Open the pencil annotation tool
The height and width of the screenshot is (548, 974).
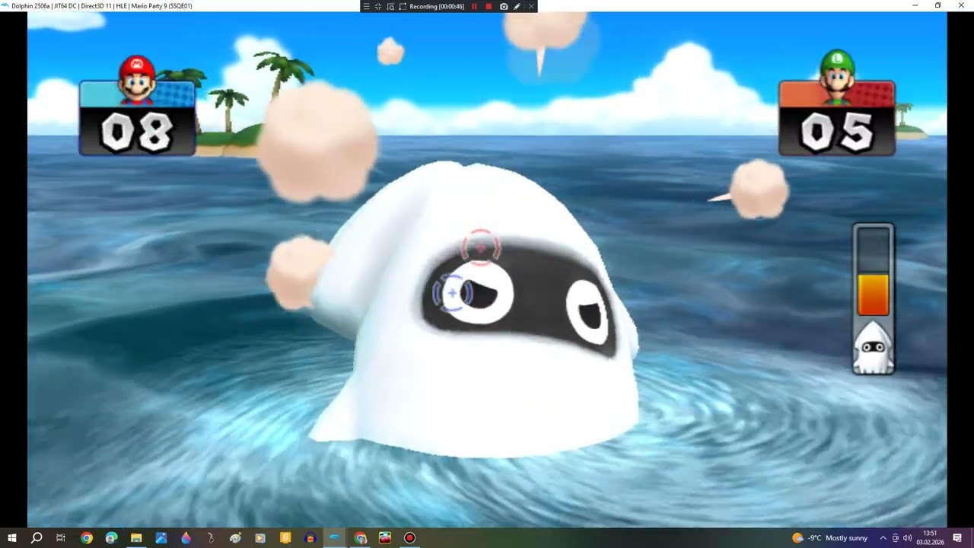click(x=517, y=6)
